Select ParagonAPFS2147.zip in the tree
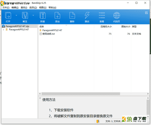This screenshot has width=151, height=125. (17, 26)
